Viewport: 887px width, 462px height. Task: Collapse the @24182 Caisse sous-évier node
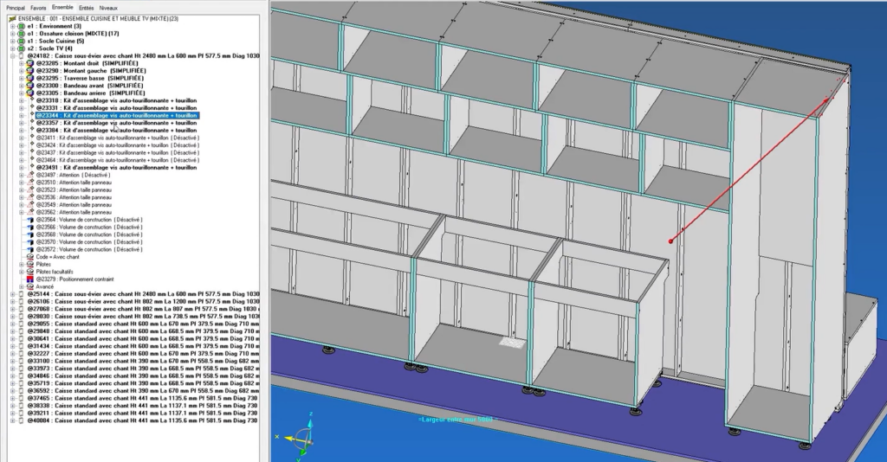[x=12, y=56]
